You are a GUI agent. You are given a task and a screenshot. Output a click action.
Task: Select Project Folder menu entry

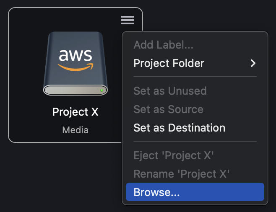tap(169, 63)
